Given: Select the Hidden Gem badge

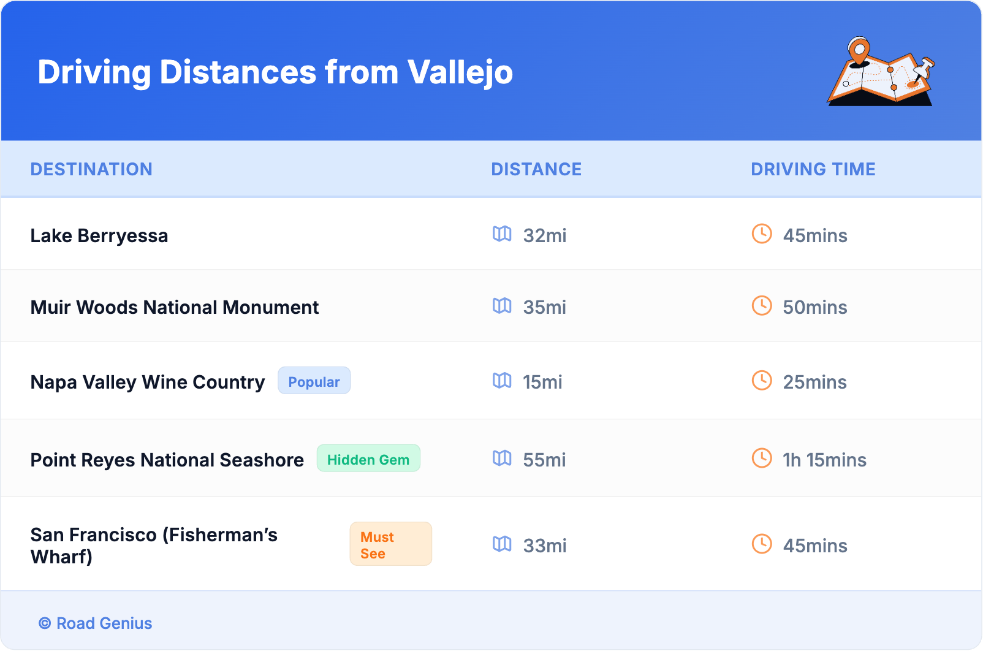Looking at the screenshot, I should pyautogui.click(x=368, y=459).
